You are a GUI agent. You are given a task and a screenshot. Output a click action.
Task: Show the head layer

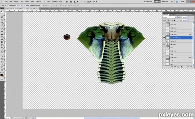164,48
